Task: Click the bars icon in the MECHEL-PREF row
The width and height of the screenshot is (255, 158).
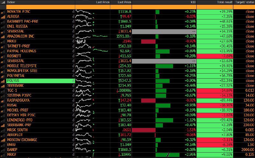Action: point(3,111)
